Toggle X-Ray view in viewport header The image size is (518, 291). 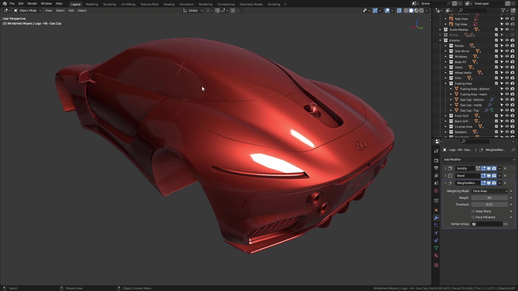click(x=399, y=11)
